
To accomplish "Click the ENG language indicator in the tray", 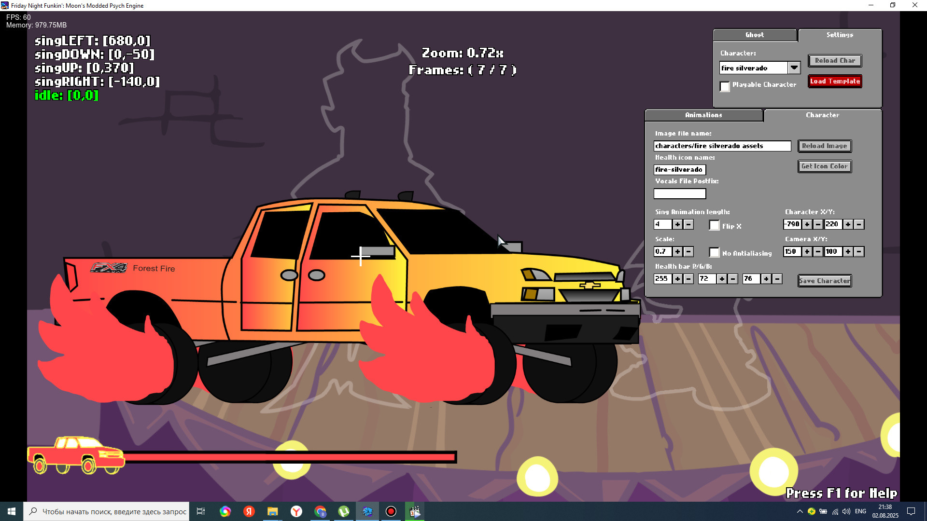I will pyautogui.click(x=860, y=511).
